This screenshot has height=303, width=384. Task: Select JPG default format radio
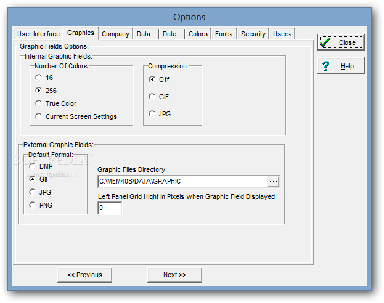40,192
